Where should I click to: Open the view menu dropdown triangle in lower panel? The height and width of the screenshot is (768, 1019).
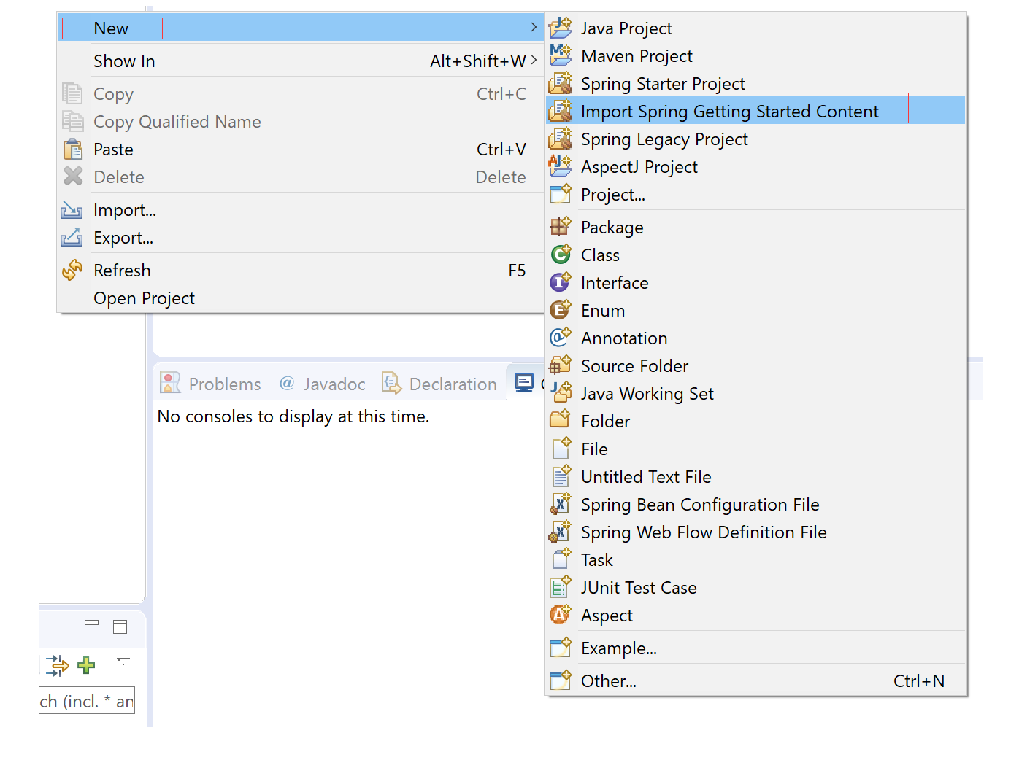pos(123,661)
